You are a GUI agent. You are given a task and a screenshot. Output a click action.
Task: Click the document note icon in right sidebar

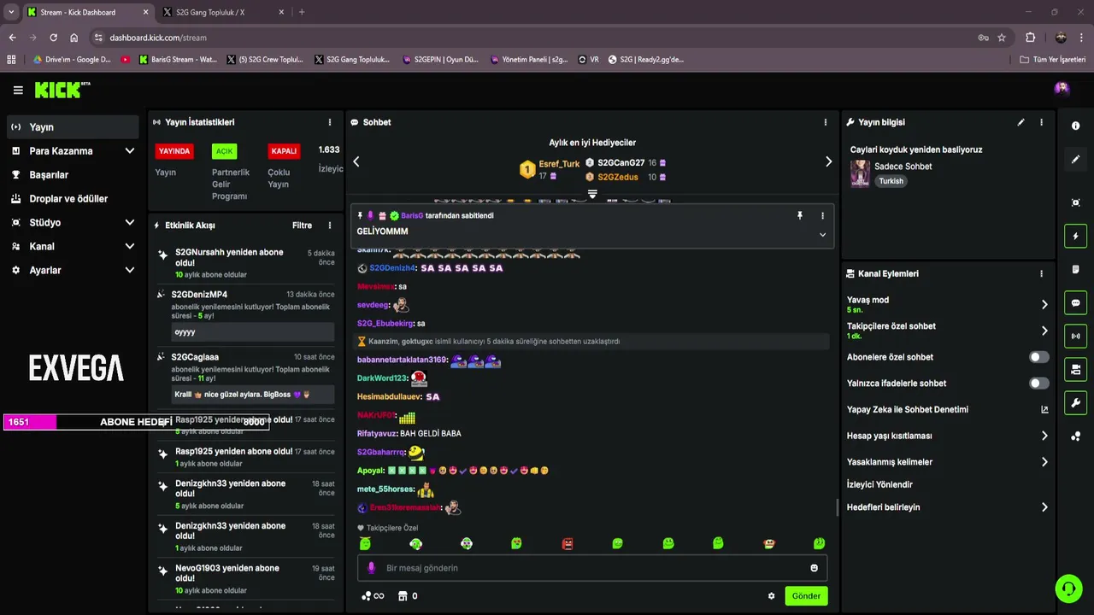(x=1075, y=269)
